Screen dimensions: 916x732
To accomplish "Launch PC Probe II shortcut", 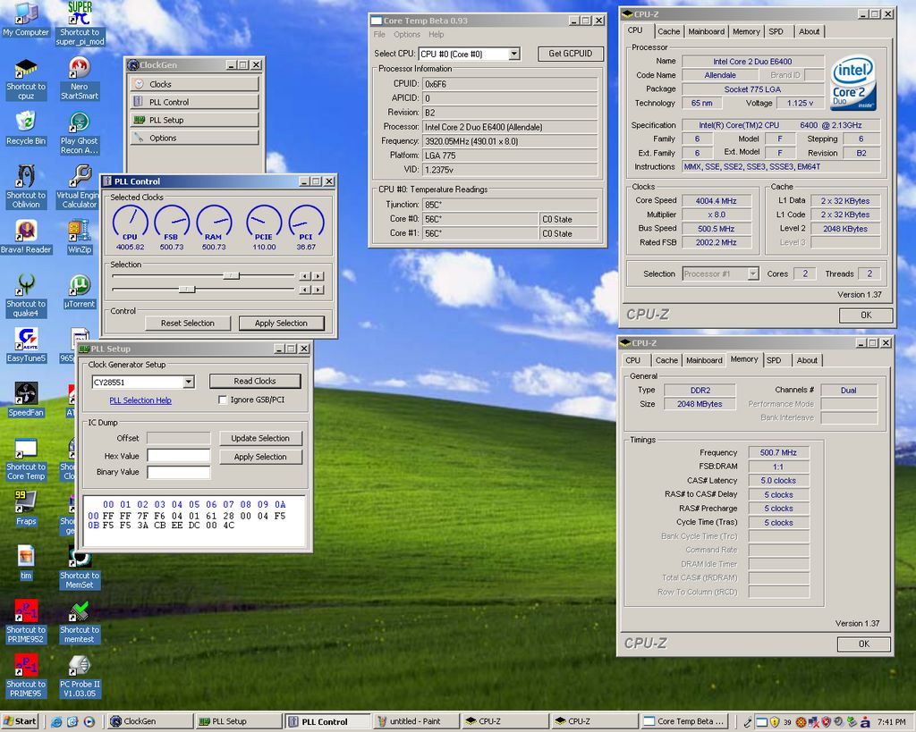I will pyautogui.click(x=80, y=666).
